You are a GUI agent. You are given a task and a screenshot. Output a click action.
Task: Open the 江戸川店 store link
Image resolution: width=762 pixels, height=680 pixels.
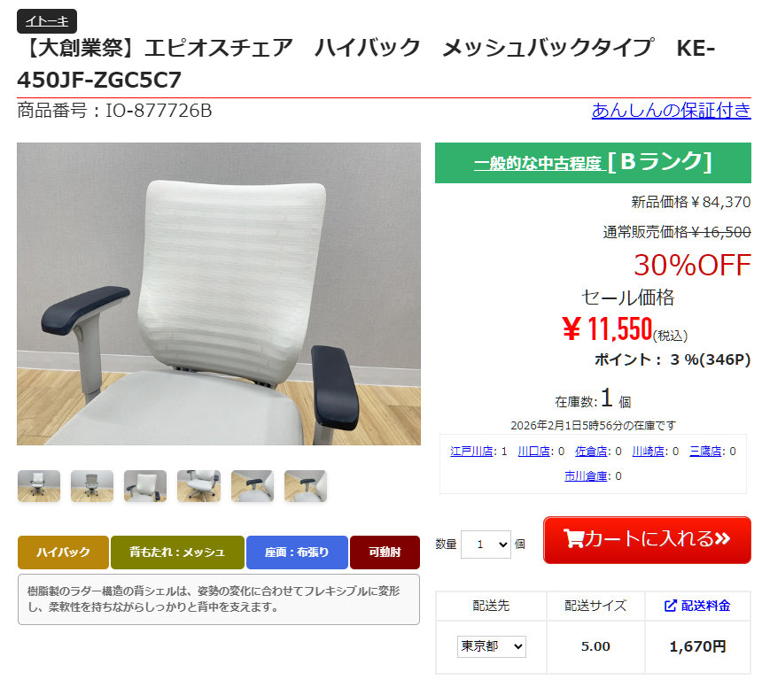coord(471,452)
